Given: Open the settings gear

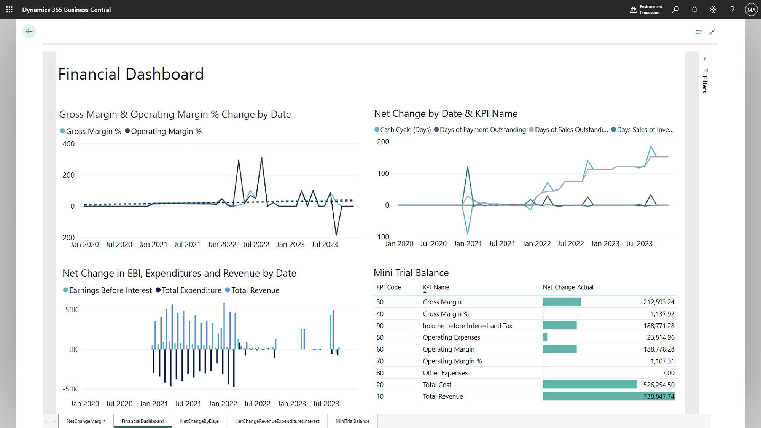Looking at the screenshot, I should [x=713, y=10].
